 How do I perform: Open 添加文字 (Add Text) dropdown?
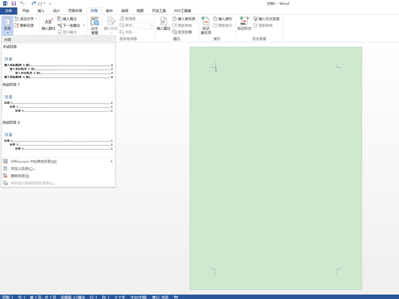point(27,19)
